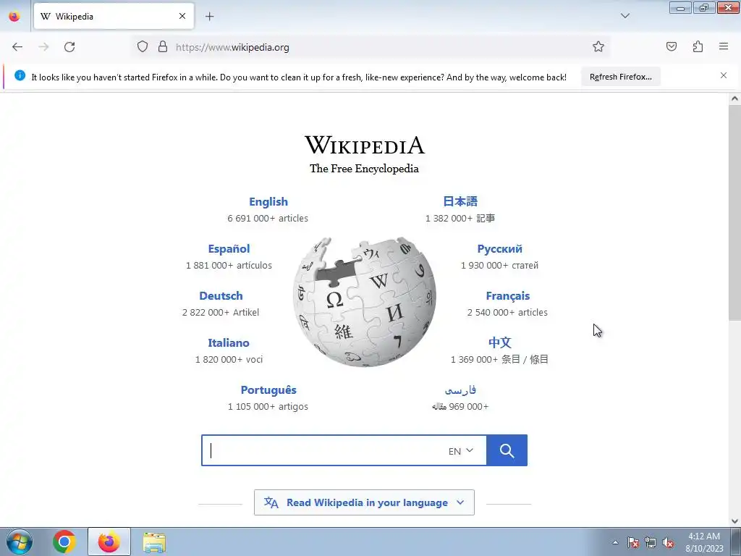Open the Action Center flag icon
The image size is (741, 556).
[x=633, y=543]
